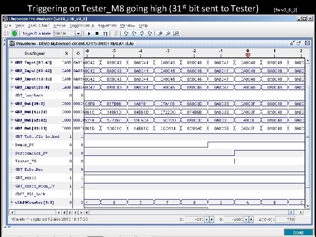The height and width of the screenshot is (237, 316).
Task: Click the delta X-O value field
Action: pos(285,219)
